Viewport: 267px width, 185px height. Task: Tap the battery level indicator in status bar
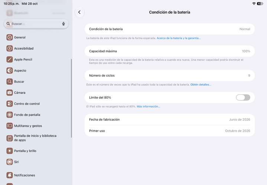point(260,4)
